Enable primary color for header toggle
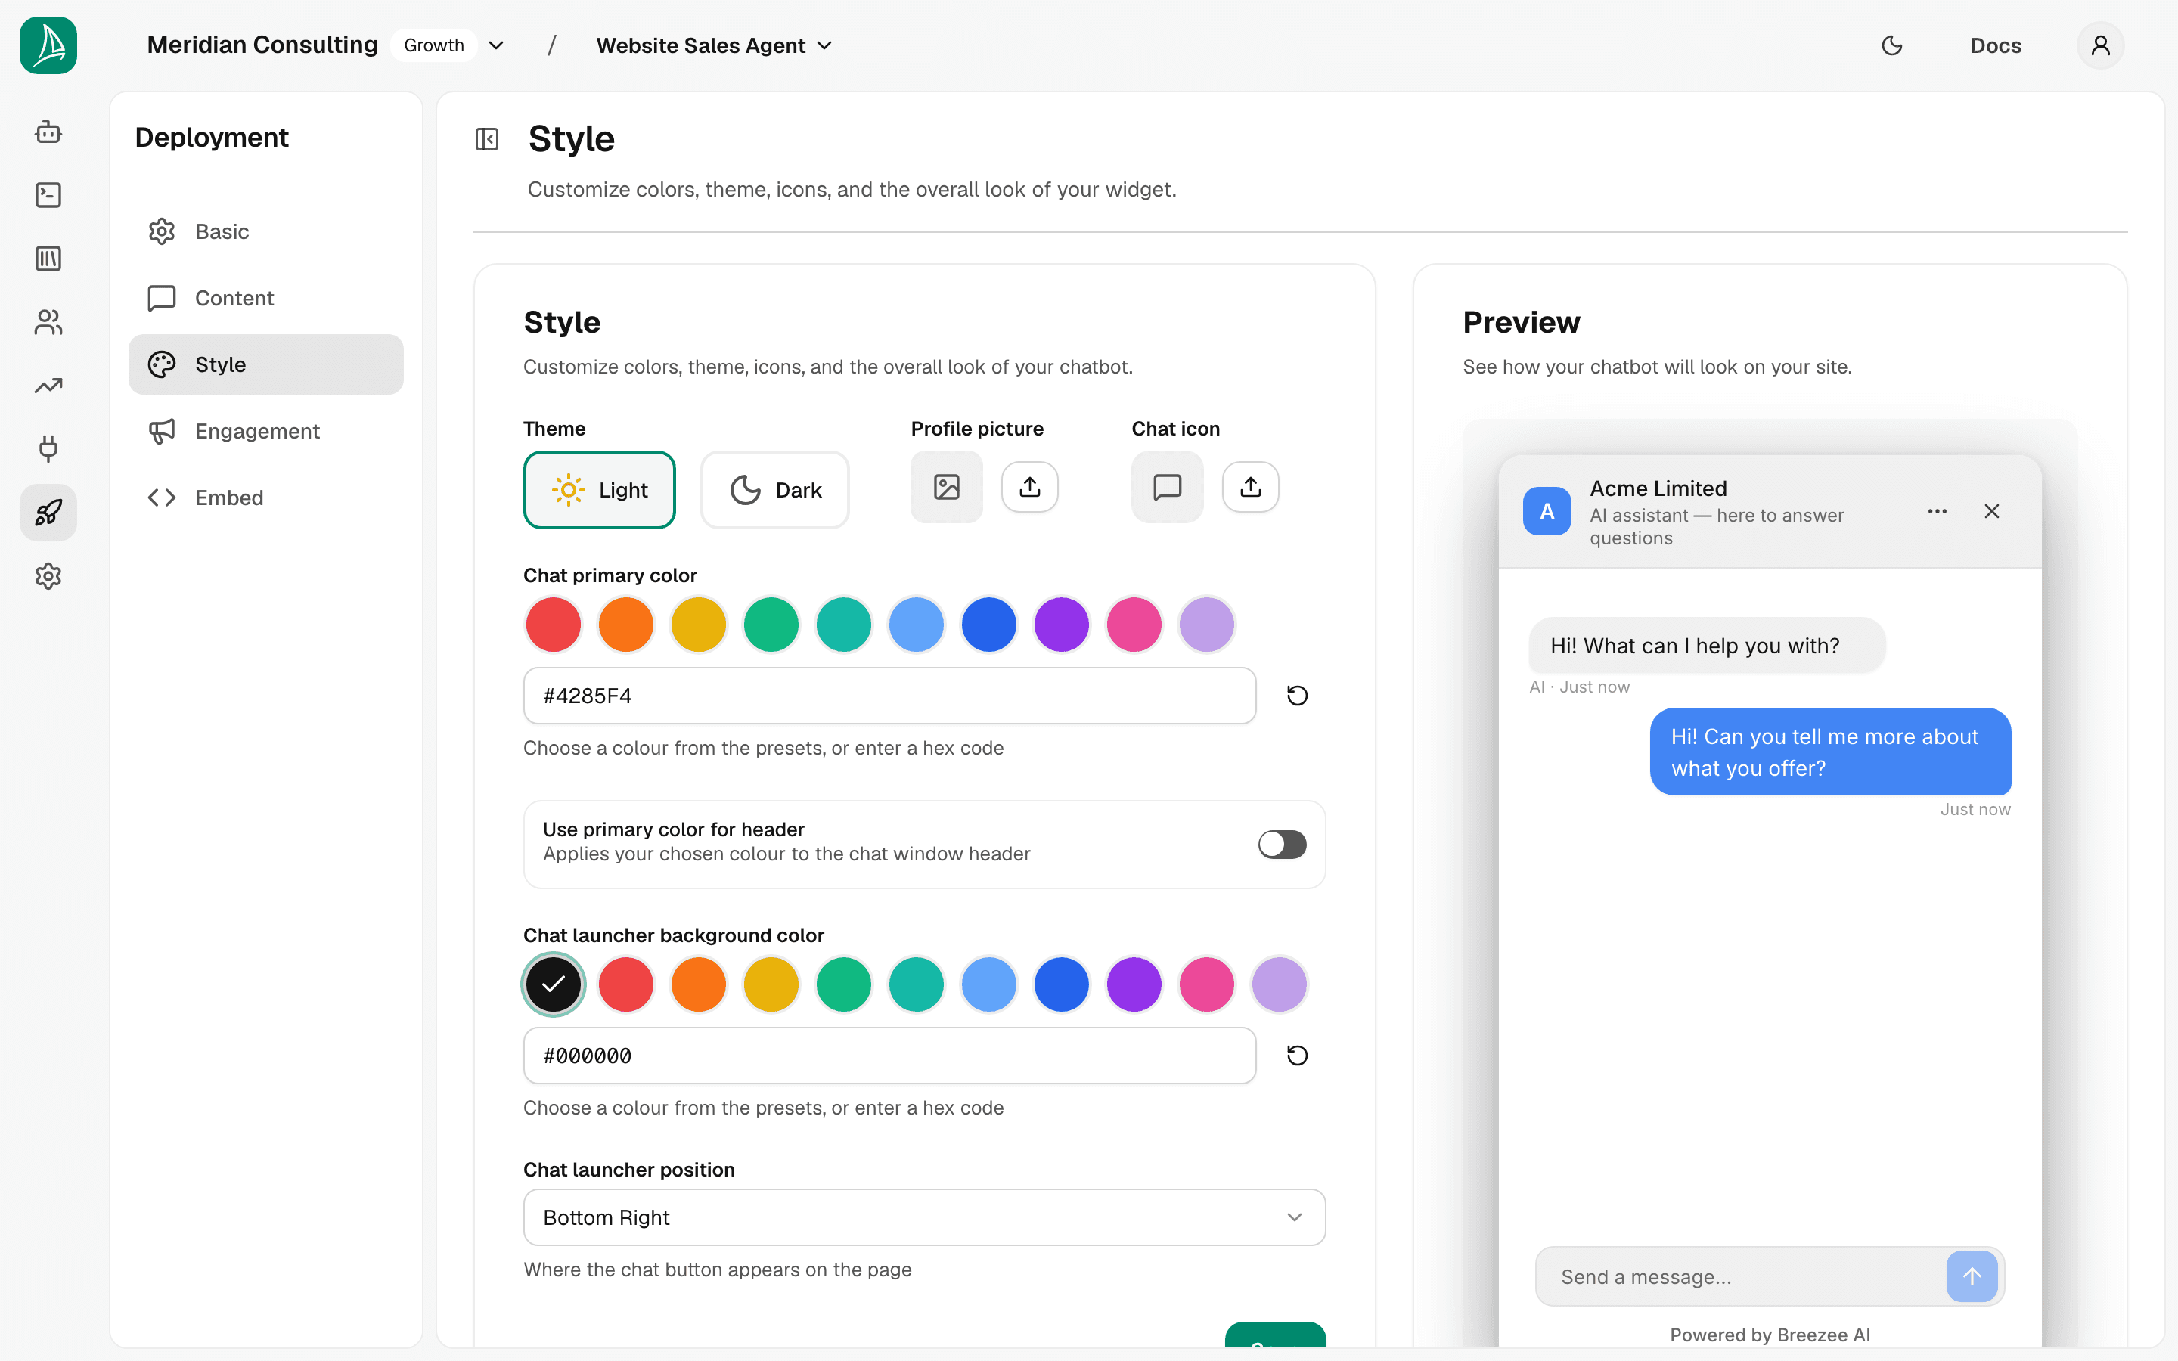The image size is (2178, 1361). [x=1282, y=845]
